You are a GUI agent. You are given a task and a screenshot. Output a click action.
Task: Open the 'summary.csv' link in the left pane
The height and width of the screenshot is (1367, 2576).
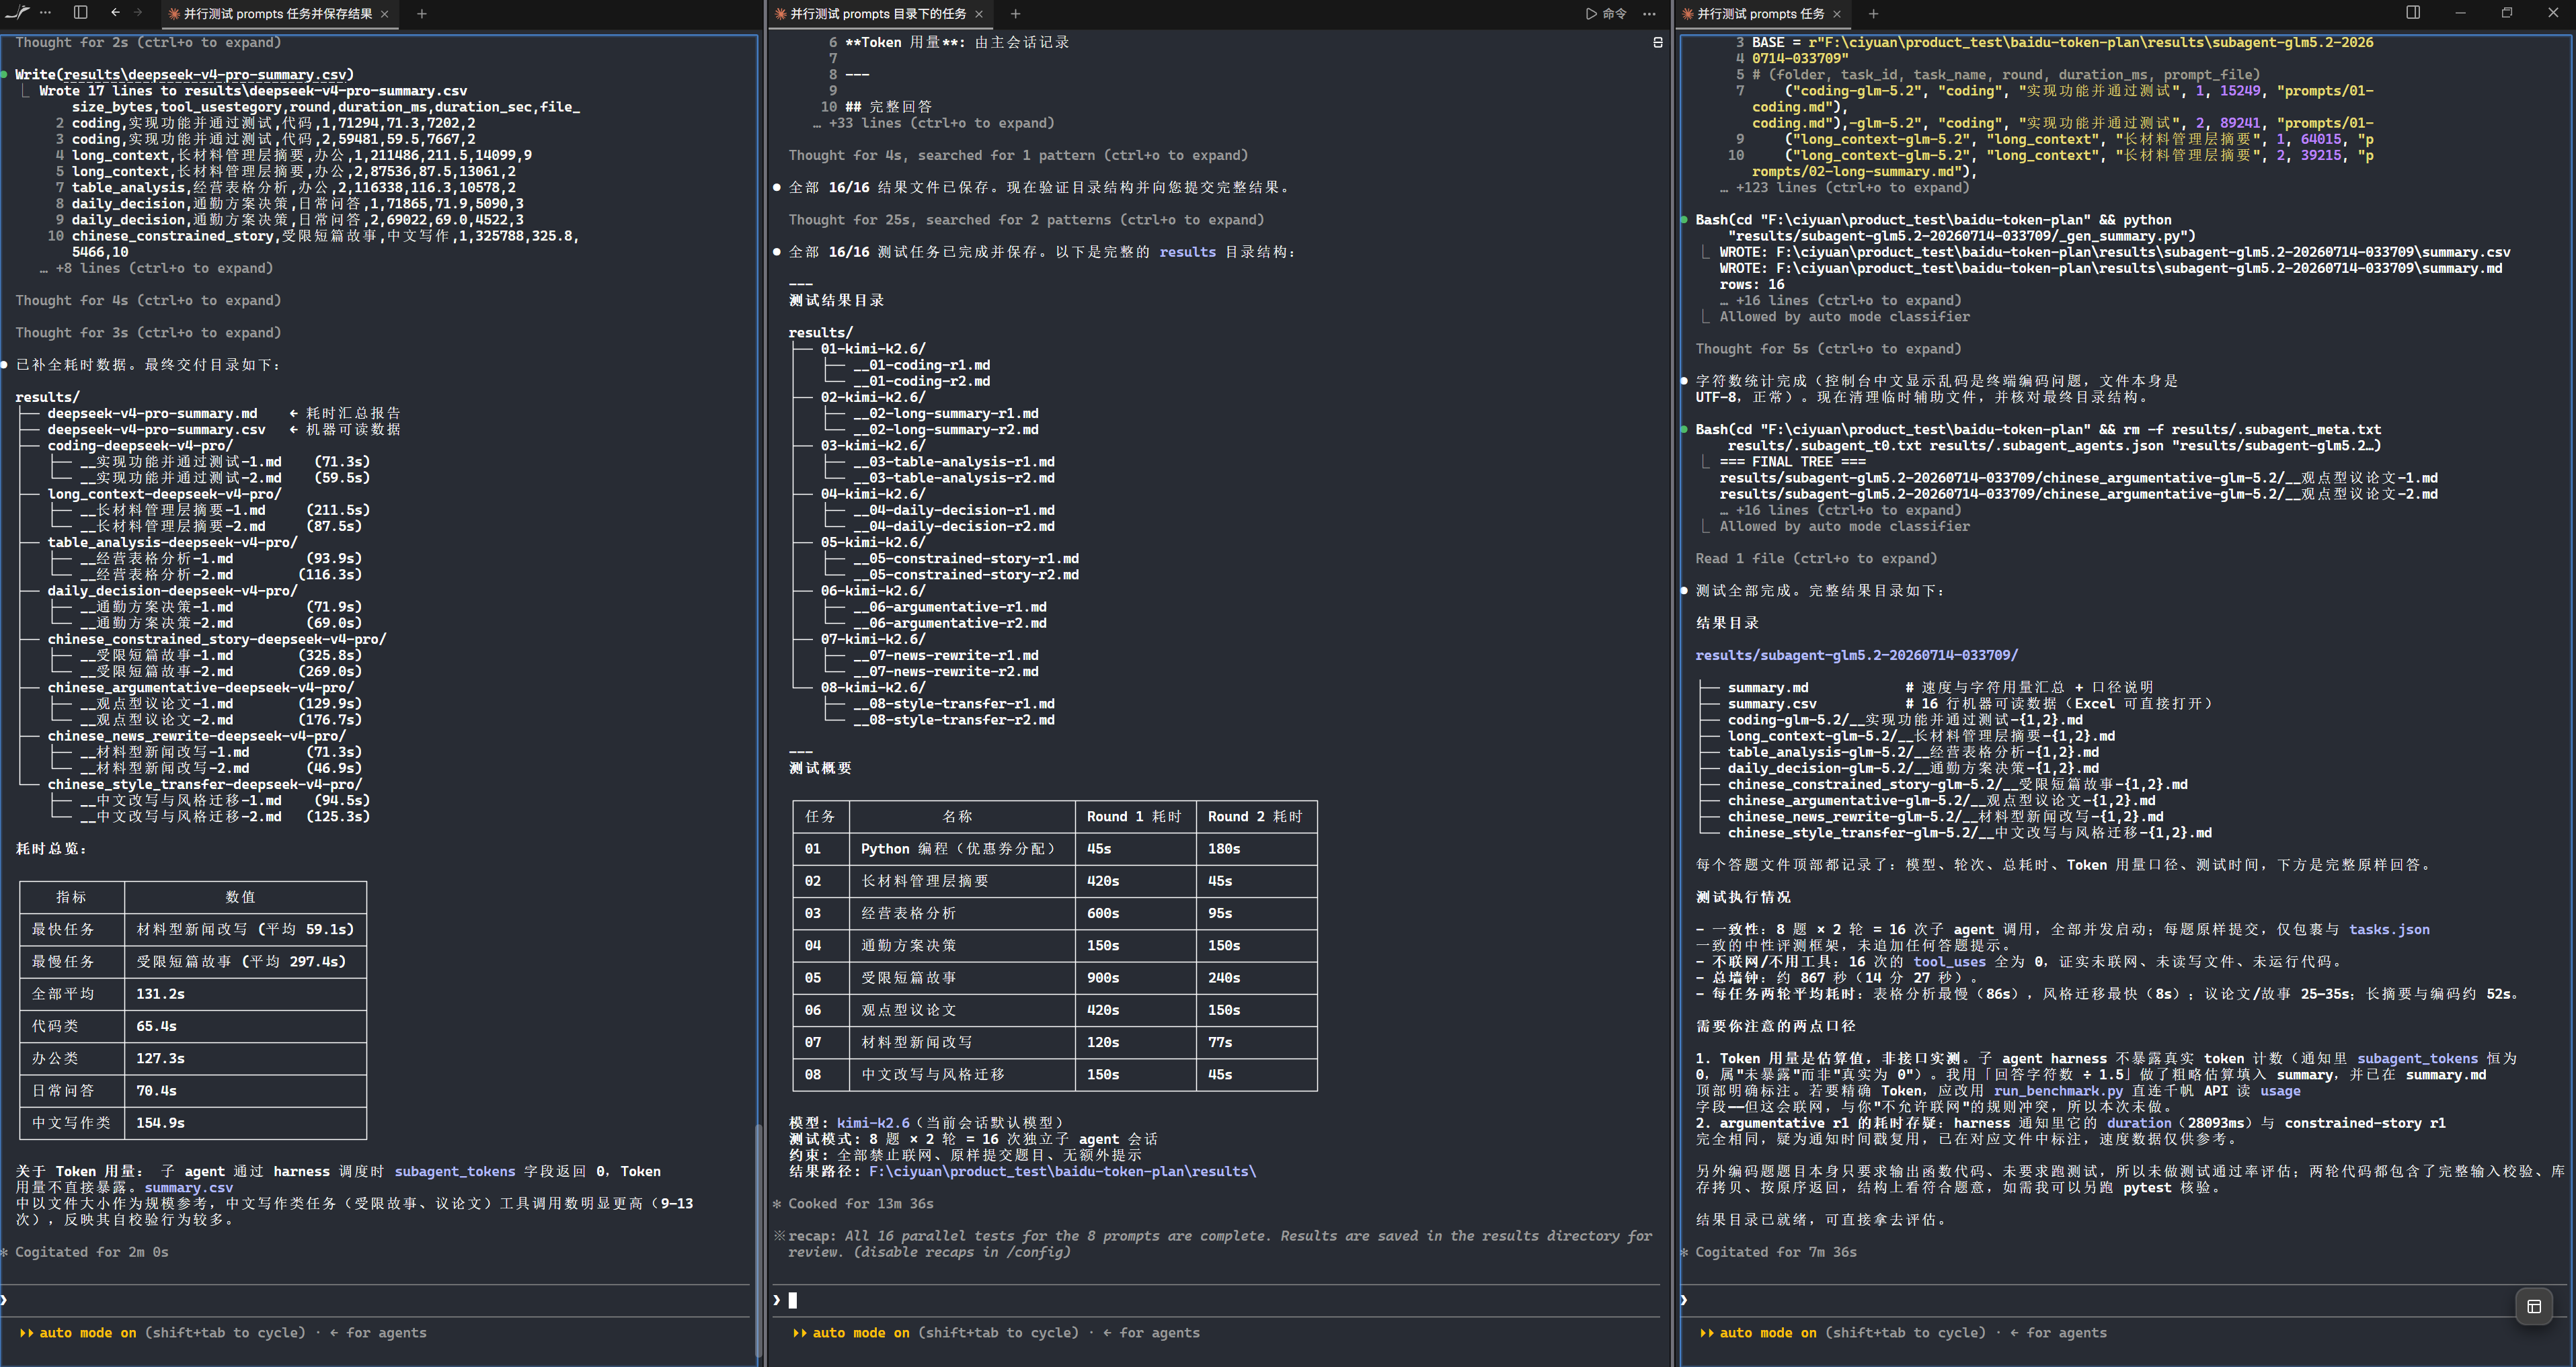(x=189, y=1187)
